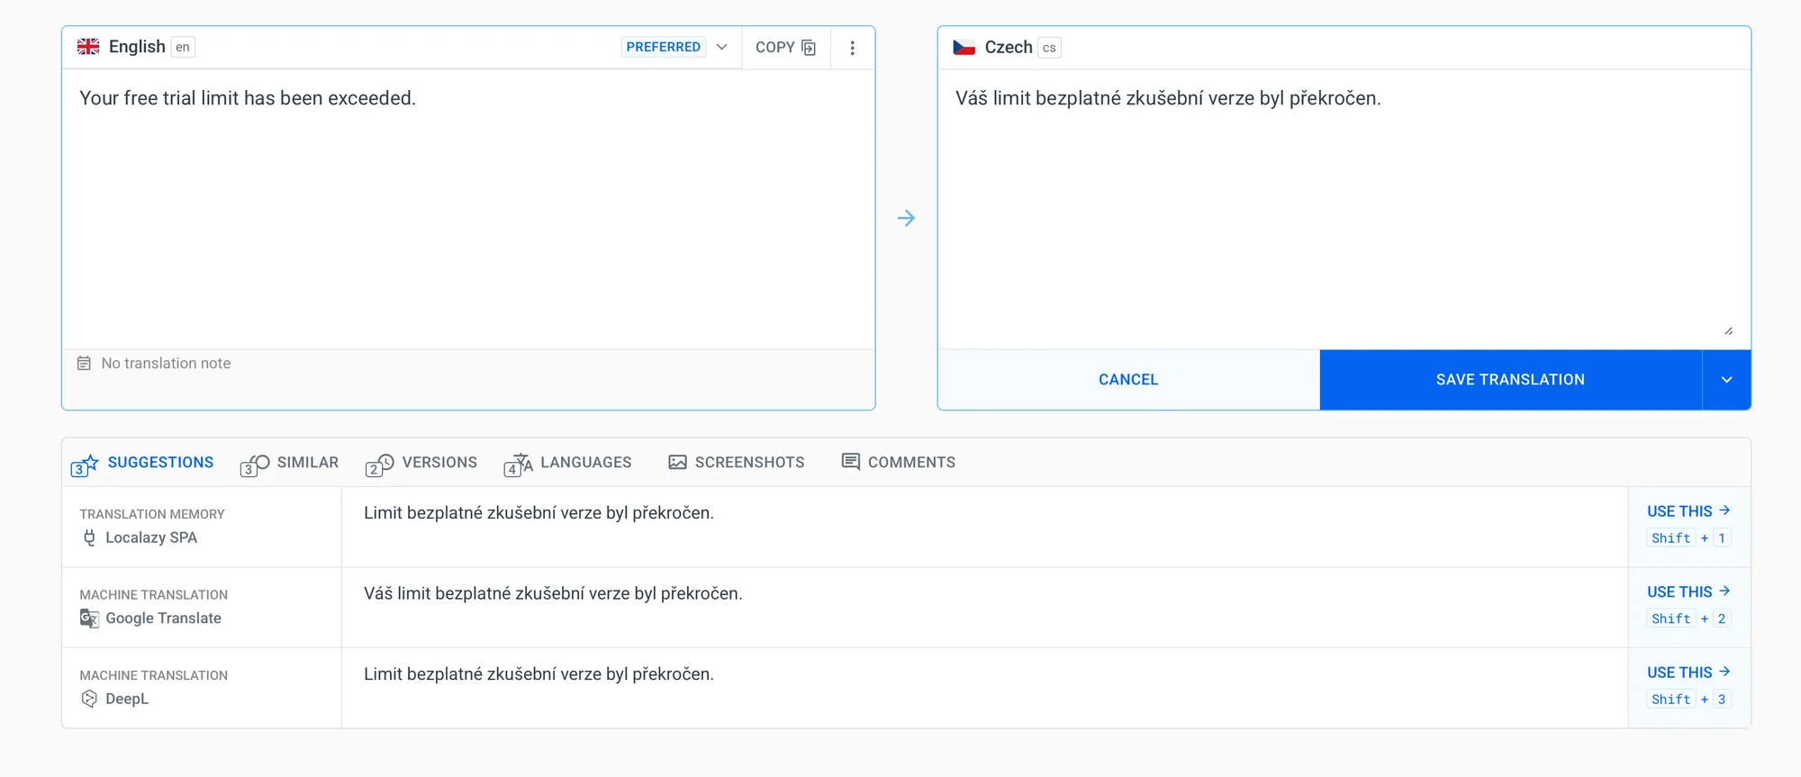Click the DeepL engine icon
This screenshot has height=777, width=1801.
89,699
